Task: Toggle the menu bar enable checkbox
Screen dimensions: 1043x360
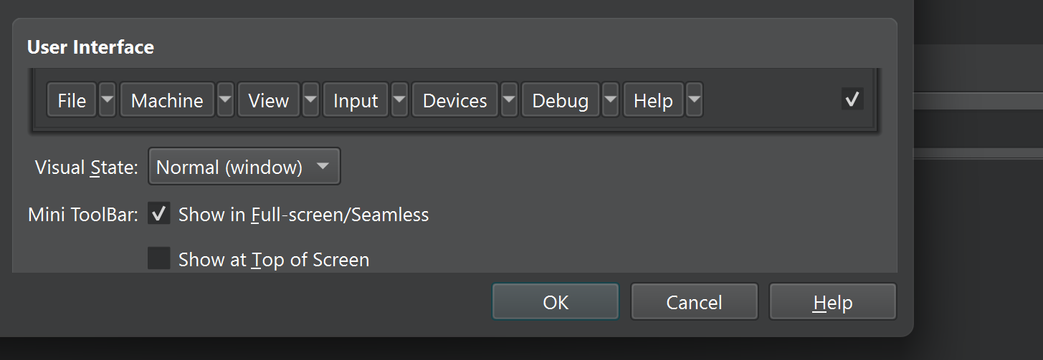Action: (852, 99)
